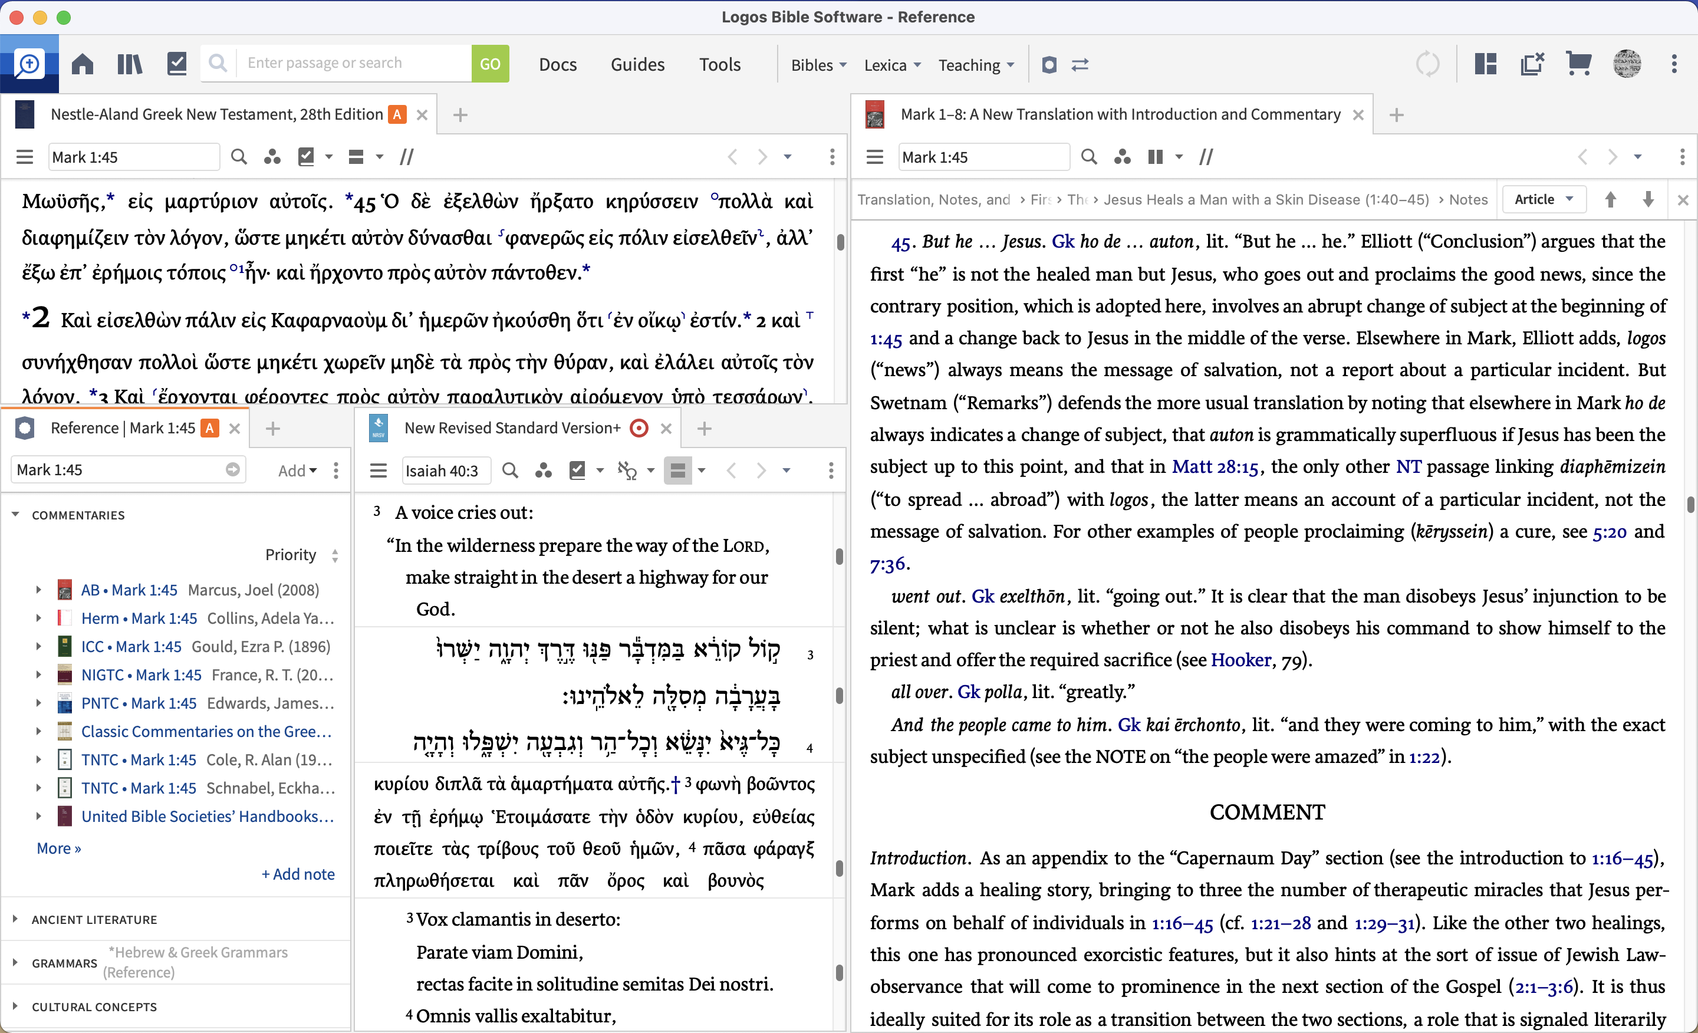The width and height of the screenshot is (1698, 1033).
Task: Toggle visual filters in the Greek NT panel
Action: click(x=272, y=156)
